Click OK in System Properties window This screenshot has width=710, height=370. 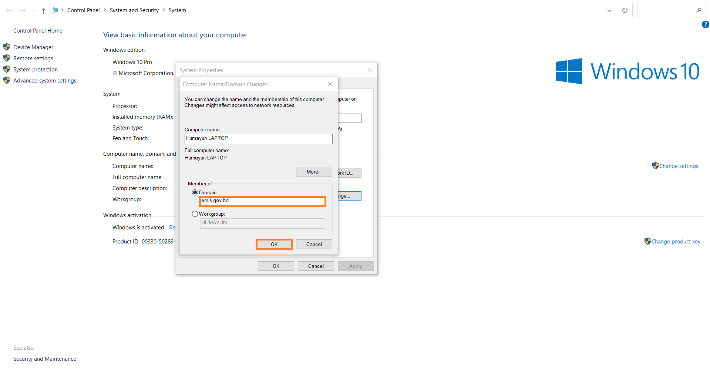click(x=276, y=266)
